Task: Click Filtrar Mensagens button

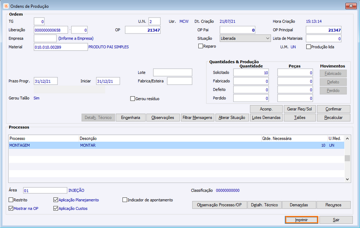Action: [x=197, y=117]
